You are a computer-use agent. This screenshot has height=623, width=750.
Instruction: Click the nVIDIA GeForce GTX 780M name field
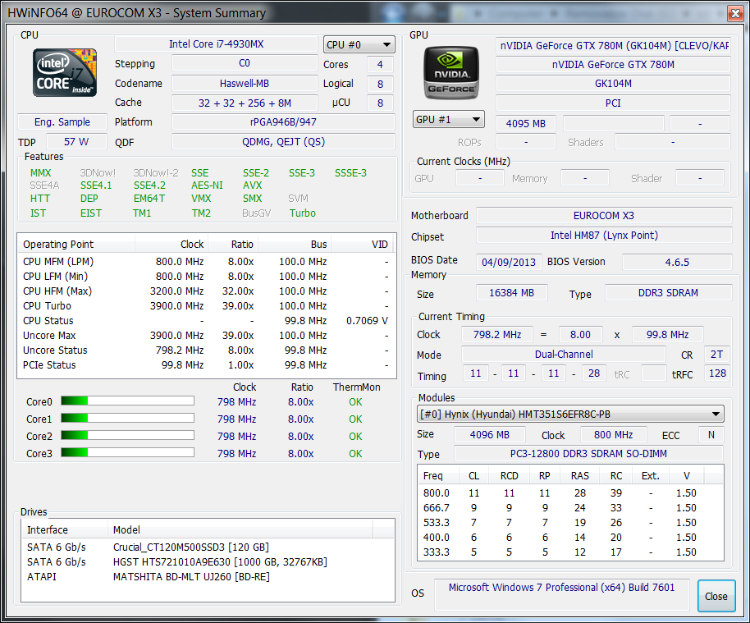coord(613,64)
